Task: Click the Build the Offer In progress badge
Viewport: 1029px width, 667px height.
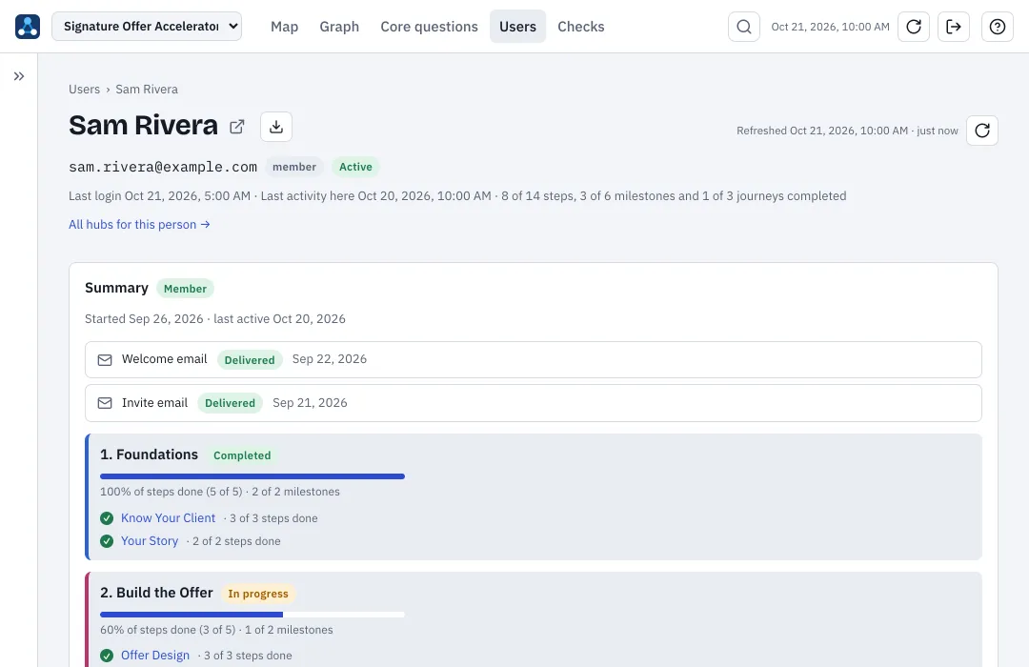Action: (258, 594)
